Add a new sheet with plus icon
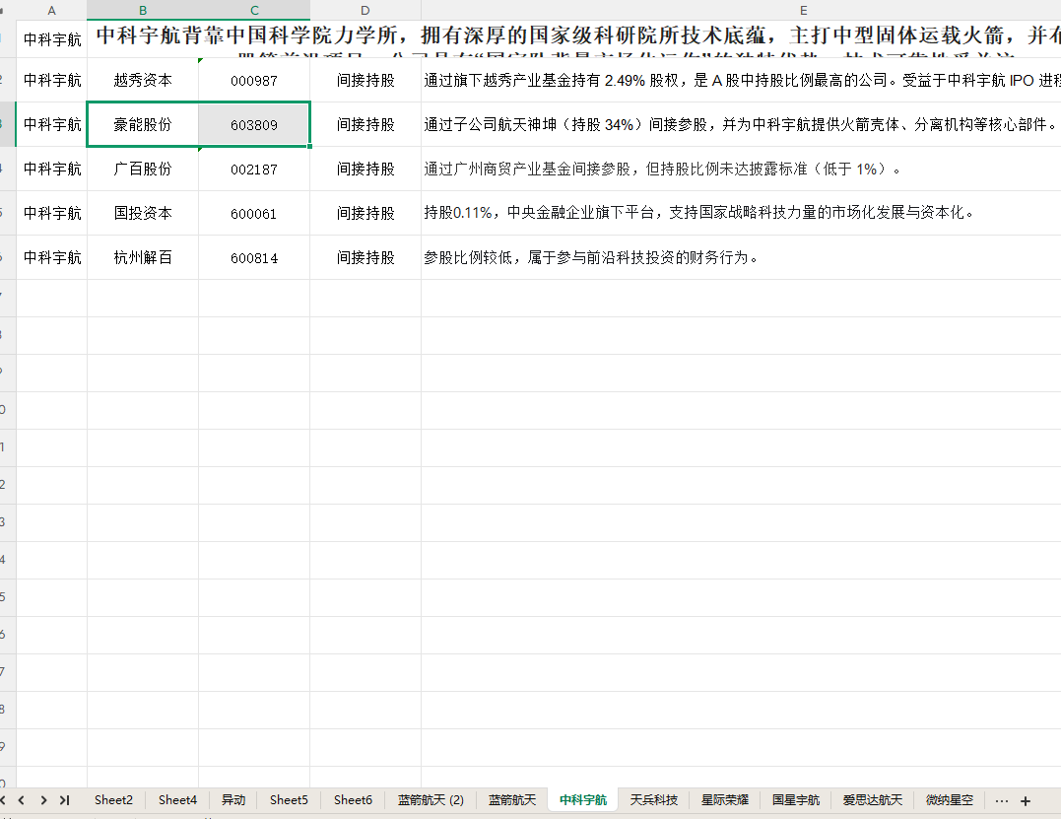This screenshot has height=819, width=1061. [1026, 800]
